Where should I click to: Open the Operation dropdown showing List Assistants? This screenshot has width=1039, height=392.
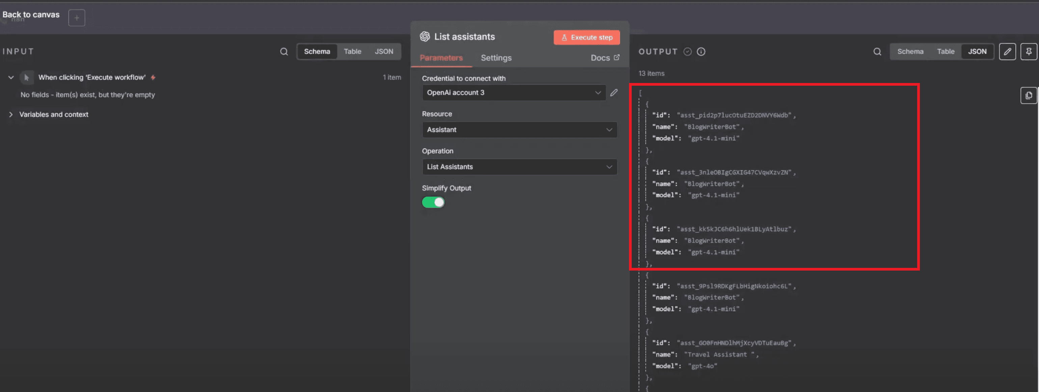[x=519, y=167]
